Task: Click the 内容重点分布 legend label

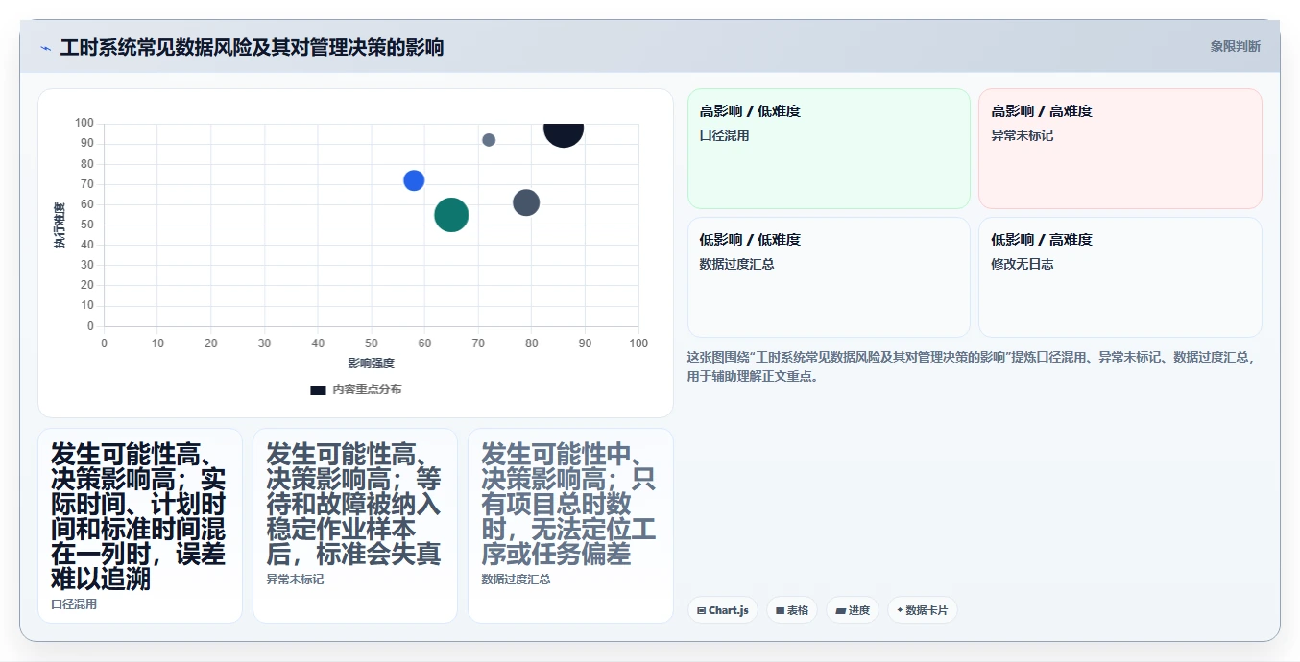Action: click(367, 390)
